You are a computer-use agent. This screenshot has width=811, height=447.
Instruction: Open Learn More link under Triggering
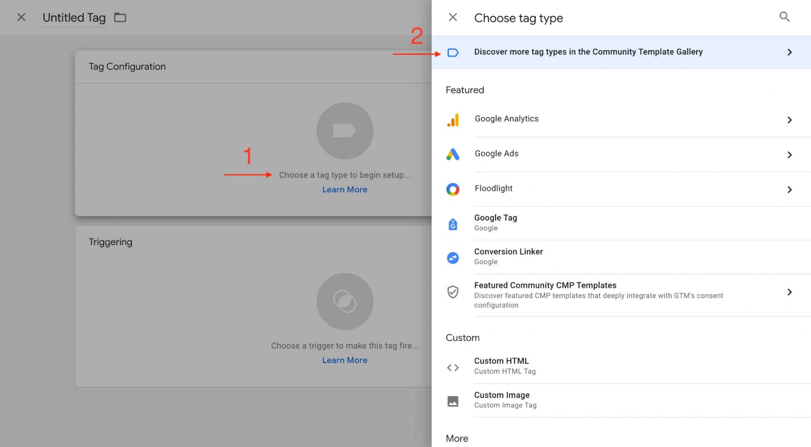point(344,360)
